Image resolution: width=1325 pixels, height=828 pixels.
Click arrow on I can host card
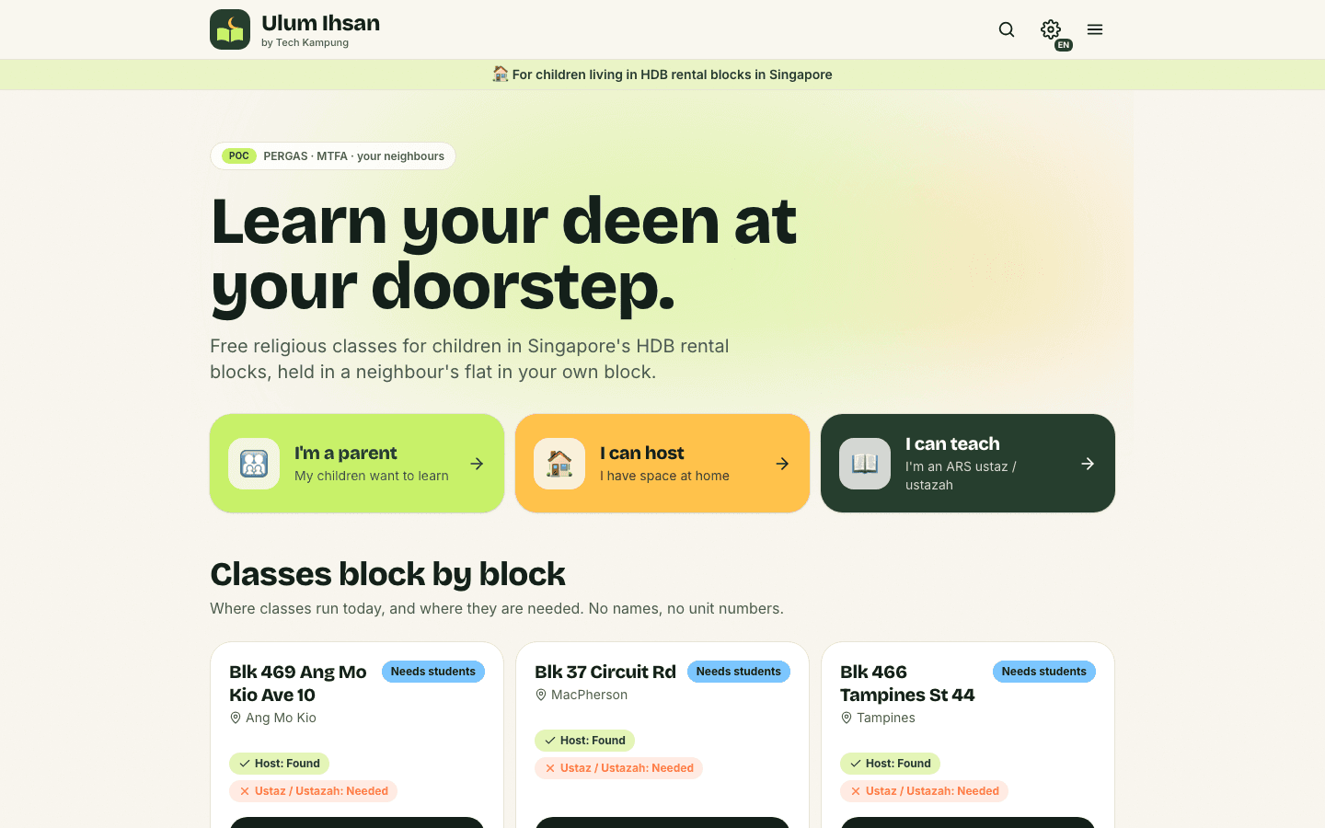[x=782, y=464]
